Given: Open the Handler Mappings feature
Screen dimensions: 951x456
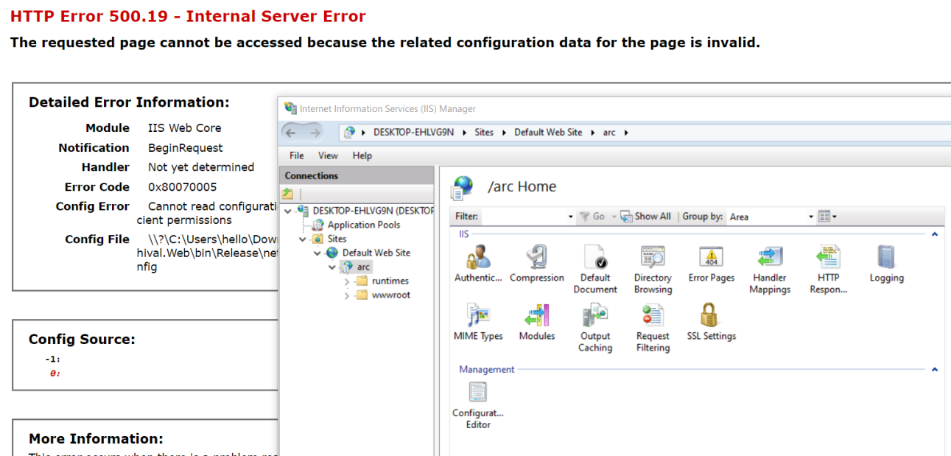Looking at the screenshot, I should point(770,270).
